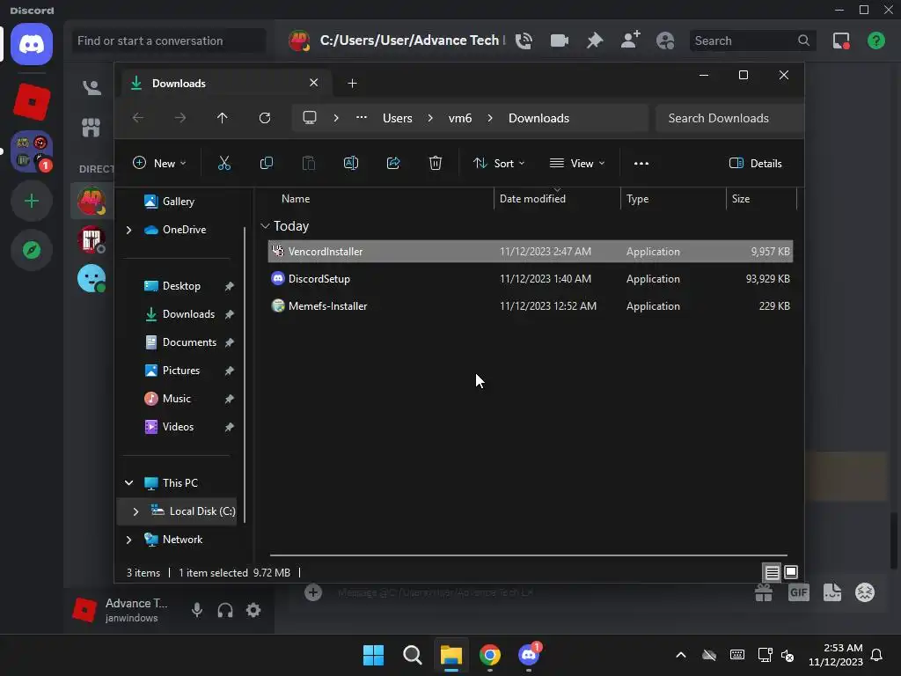Open sticker picker in Discord
The image size is (901, 676).
[832, 592]
